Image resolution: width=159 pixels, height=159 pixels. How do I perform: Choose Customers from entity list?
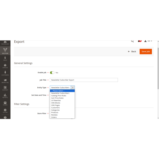[x=55, y=108]
